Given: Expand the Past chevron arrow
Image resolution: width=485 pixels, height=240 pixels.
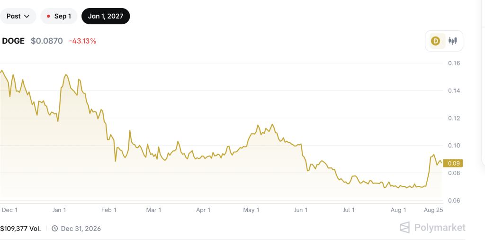Looking at the screenshot, I should [27, 17].
